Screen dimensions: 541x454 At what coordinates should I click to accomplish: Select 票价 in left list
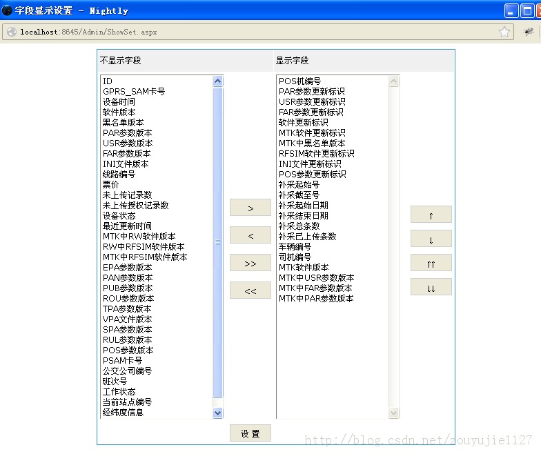[x=157, y=185]
